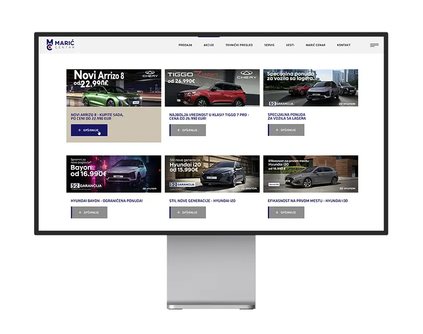Click Hyundai Bayon – ograničena ponuda title

[106, 201]
